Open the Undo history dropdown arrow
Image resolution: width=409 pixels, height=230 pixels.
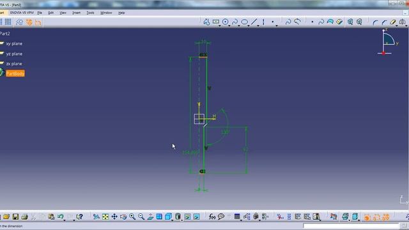(x=65, y=220)
